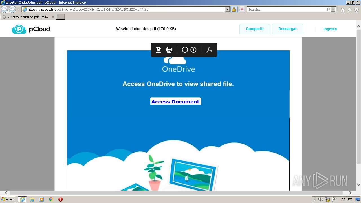Open the volume tray icon

(x=321, y=199)
